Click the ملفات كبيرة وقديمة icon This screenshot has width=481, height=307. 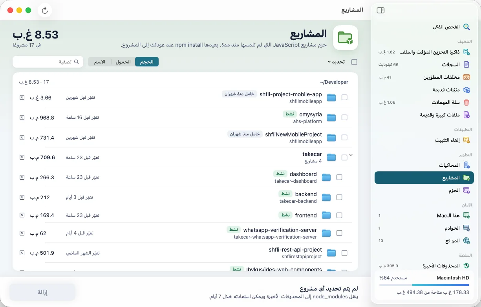(466, 115)
